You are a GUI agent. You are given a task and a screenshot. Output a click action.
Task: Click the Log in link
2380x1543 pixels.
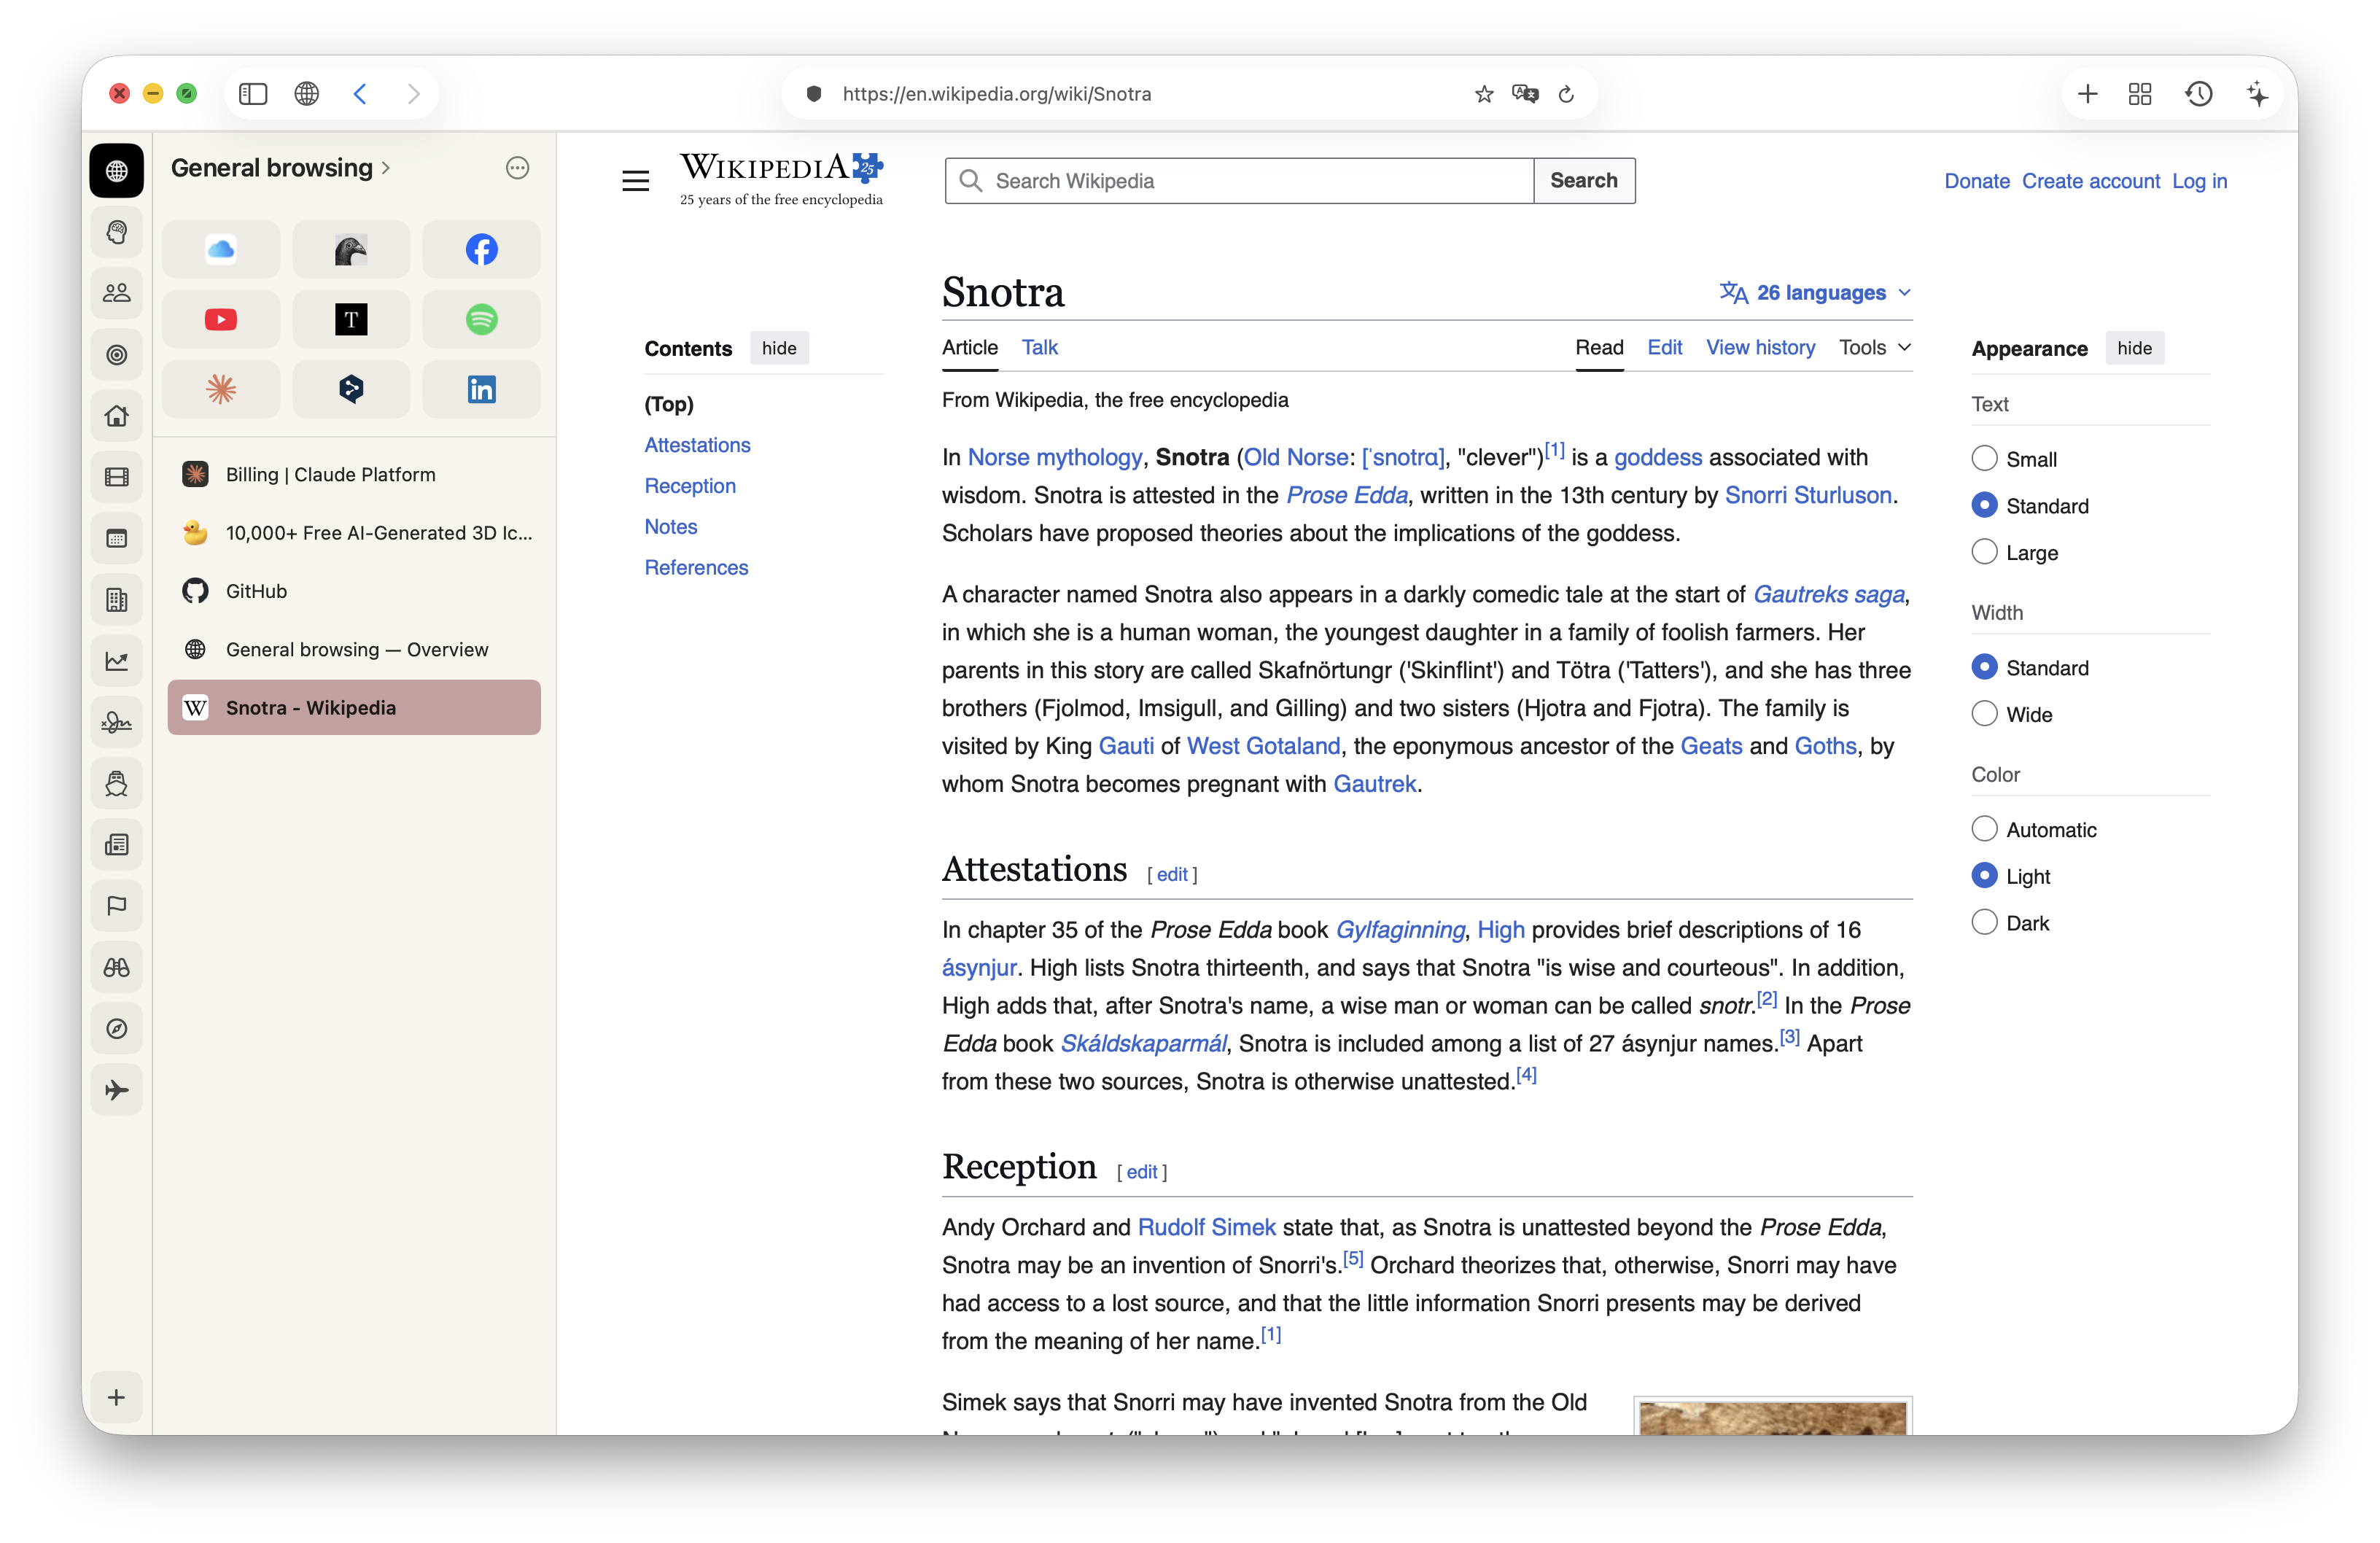coord(2199,181)
